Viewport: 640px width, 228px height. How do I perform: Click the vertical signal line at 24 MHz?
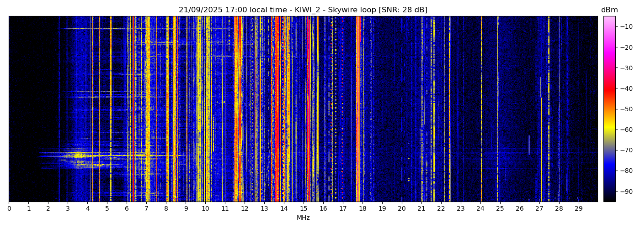point(481,109)
